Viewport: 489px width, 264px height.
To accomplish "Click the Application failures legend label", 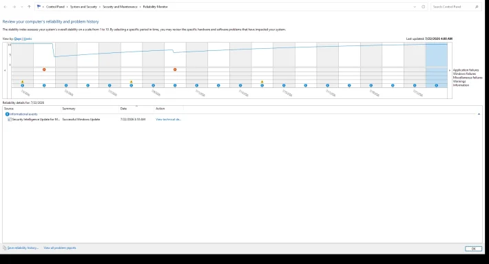I will tap(466, 70).
